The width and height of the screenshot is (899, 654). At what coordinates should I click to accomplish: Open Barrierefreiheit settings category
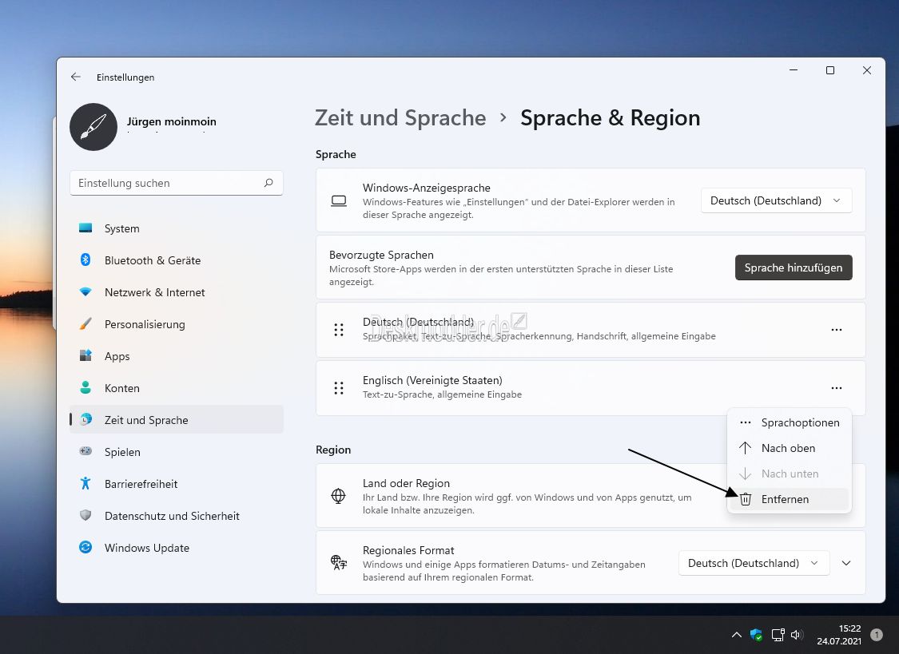pyautogui.click(x=177, y=483)
